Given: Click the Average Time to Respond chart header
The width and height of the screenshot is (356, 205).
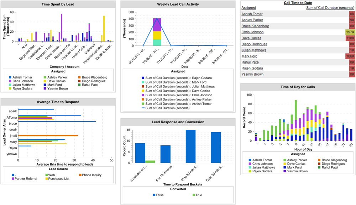Looking at the screenshot, I should point(58,102).
